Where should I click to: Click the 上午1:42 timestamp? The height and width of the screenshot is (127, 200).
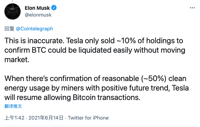[x=14, y=118]
